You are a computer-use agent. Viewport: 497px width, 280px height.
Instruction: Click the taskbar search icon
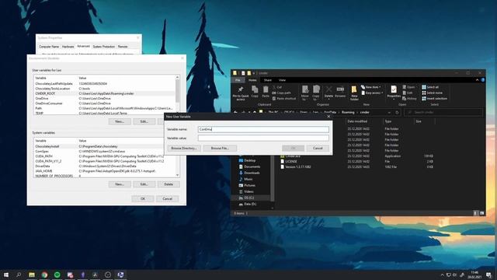click(x=19, y=275)
